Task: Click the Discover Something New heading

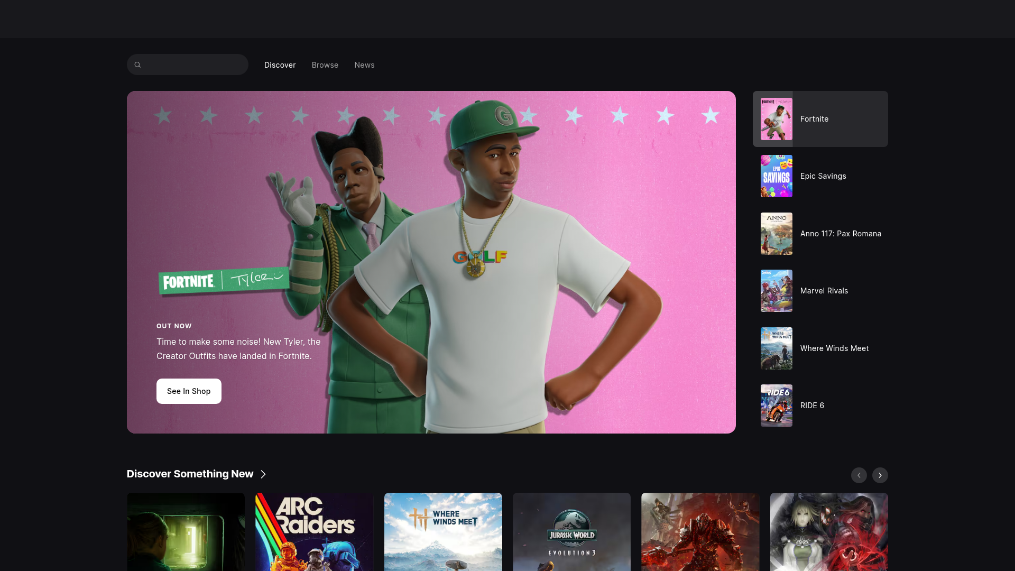Action: [190, 474]
